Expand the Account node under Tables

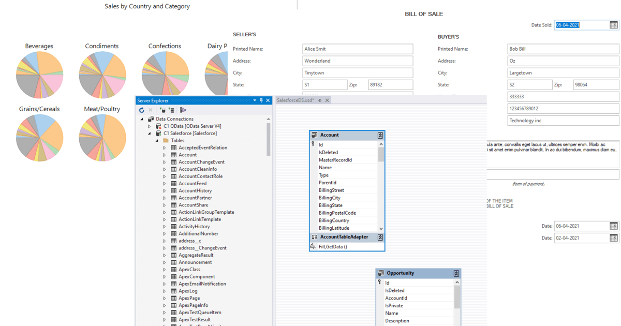[165, 154]
